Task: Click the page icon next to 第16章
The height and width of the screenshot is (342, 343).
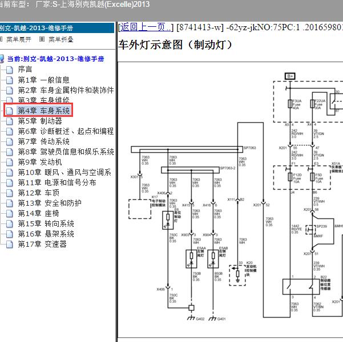Action: [9, 234]
